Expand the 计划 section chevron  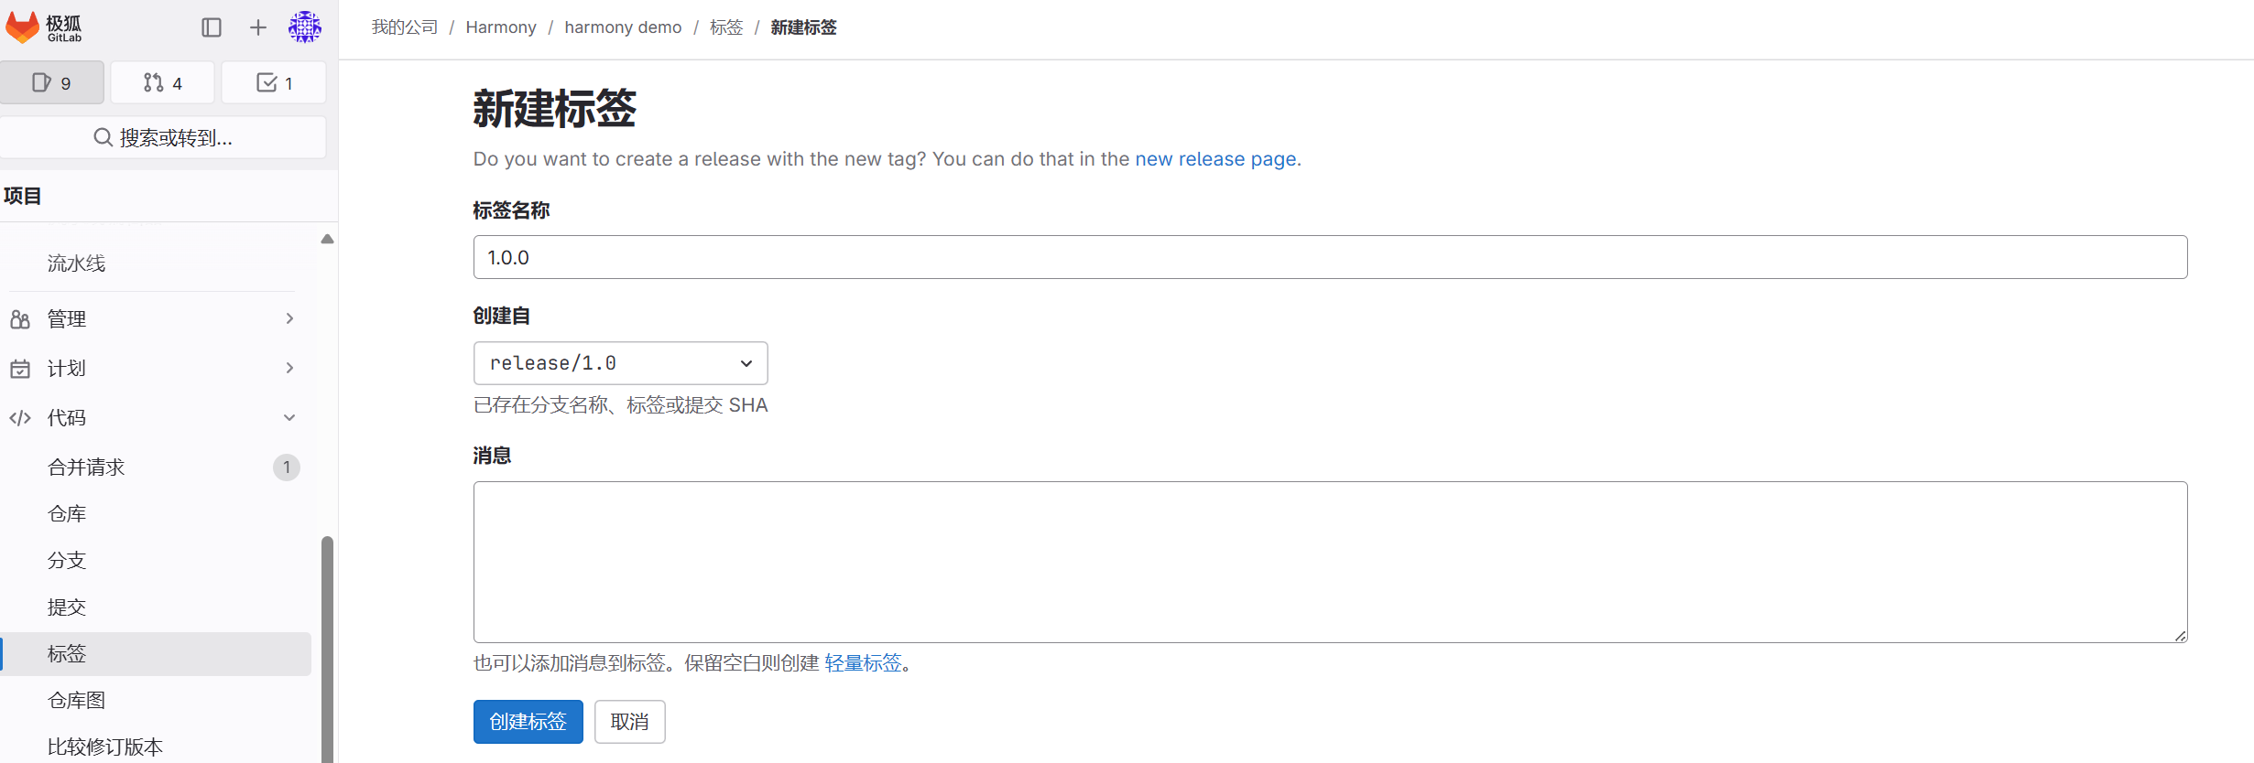point(289,368)
